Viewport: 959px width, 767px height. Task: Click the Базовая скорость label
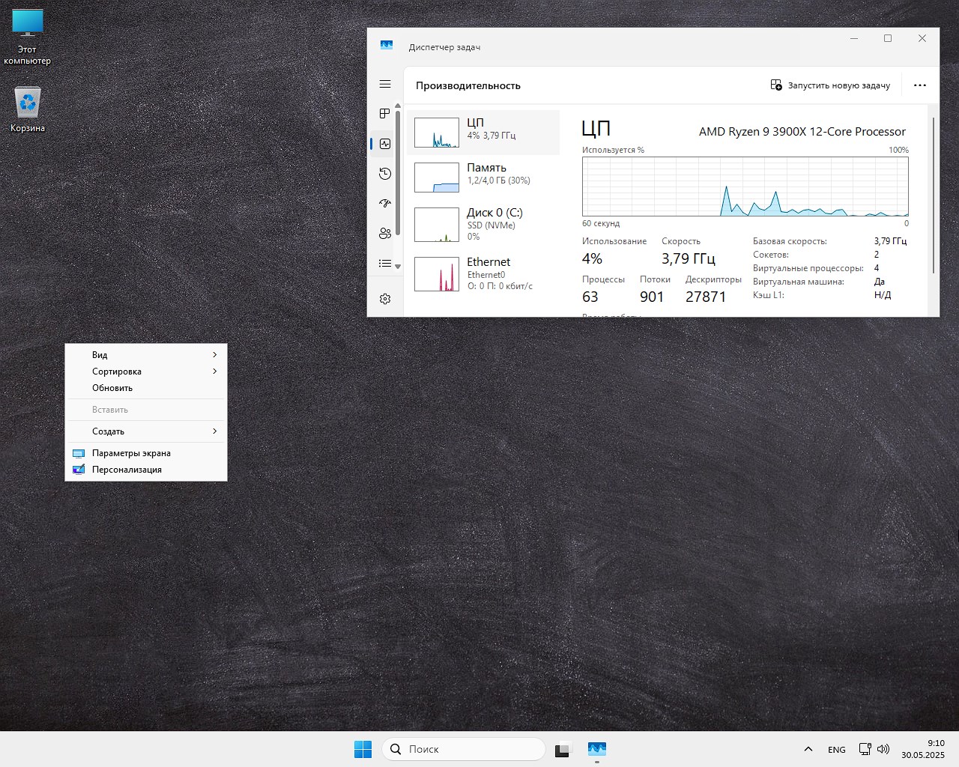[x=790, y=241]
